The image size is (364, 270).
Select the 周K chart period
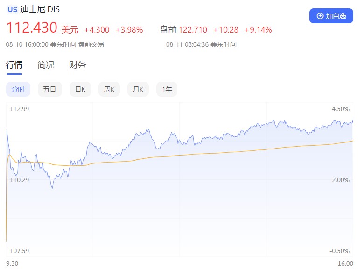(109, 89)
